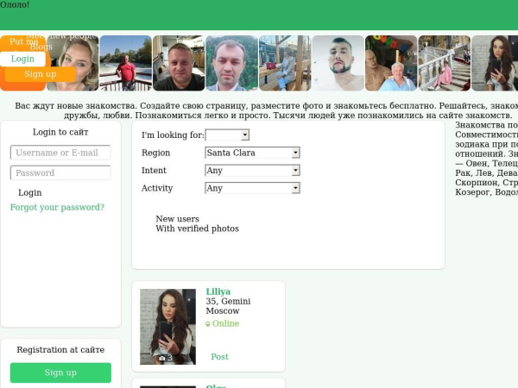Image resolution: width=518 pixels, height=388 pixels.
Task: Click the green Online status icon
Action: point(208,324)
